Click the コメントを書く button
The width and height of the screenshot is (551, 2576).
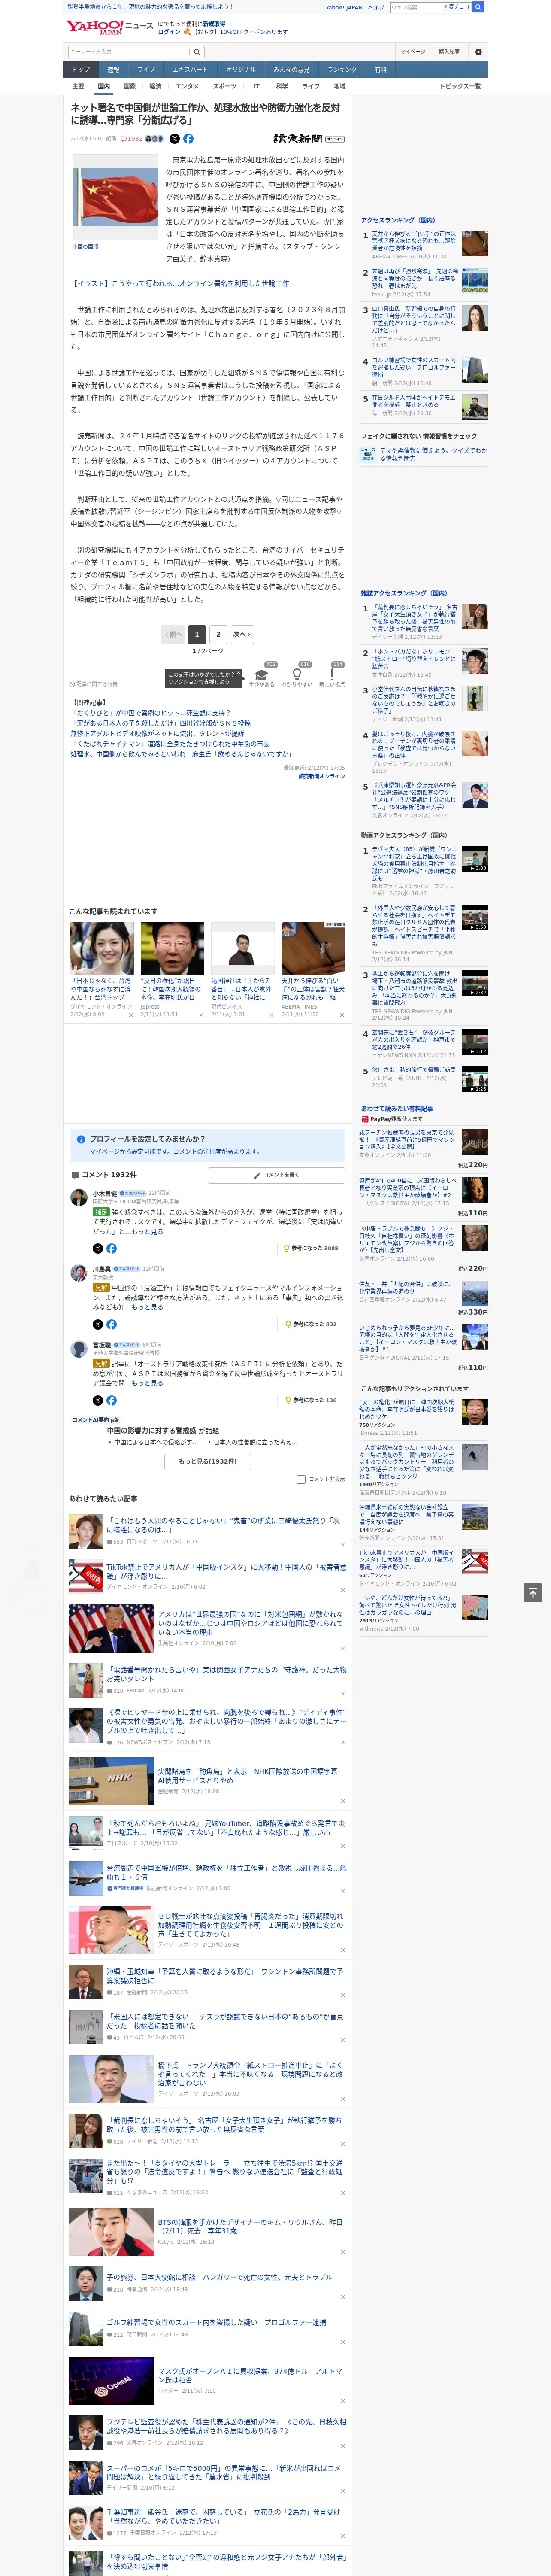[x=276, y=1175]
